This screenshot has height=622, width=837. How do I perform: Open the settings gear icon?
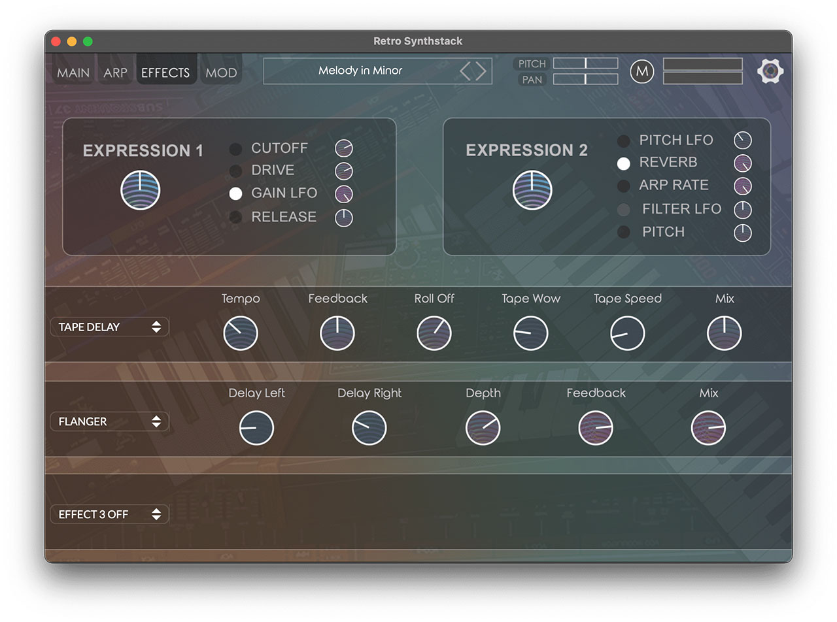(x=770, y=71)
